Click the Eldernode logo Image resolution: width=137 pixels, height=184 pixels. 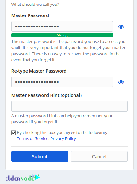coord(22,178)
